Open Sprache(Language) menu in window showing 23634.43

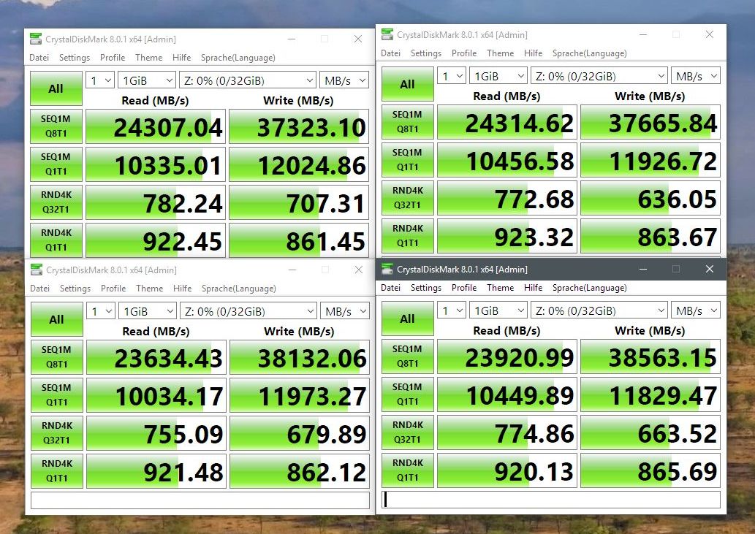click(238, 289)
